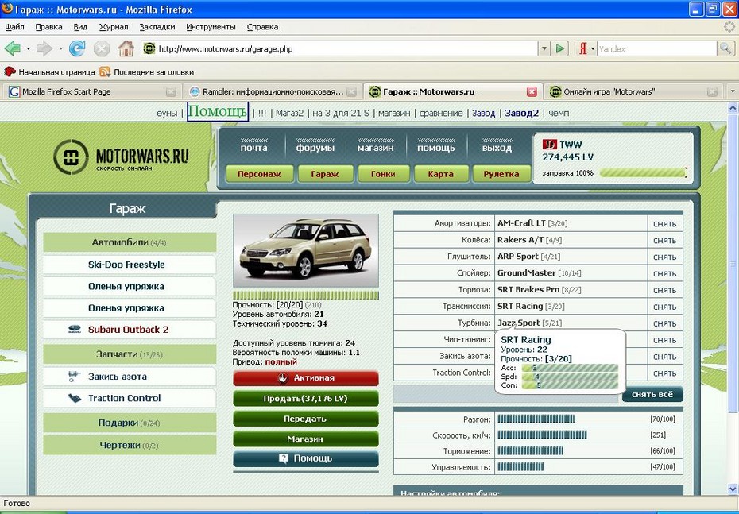Click the снять всё button
This screenshot has width=739, height=514.
(652, 394)
